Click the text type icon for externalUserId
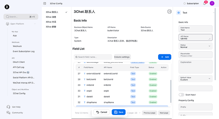219x119 pixels. click(84, 74)
